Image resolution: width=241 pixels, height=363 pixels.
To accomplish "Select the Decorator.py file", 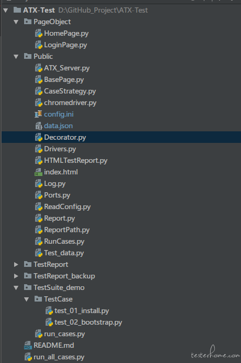I will tap(121, 137).
